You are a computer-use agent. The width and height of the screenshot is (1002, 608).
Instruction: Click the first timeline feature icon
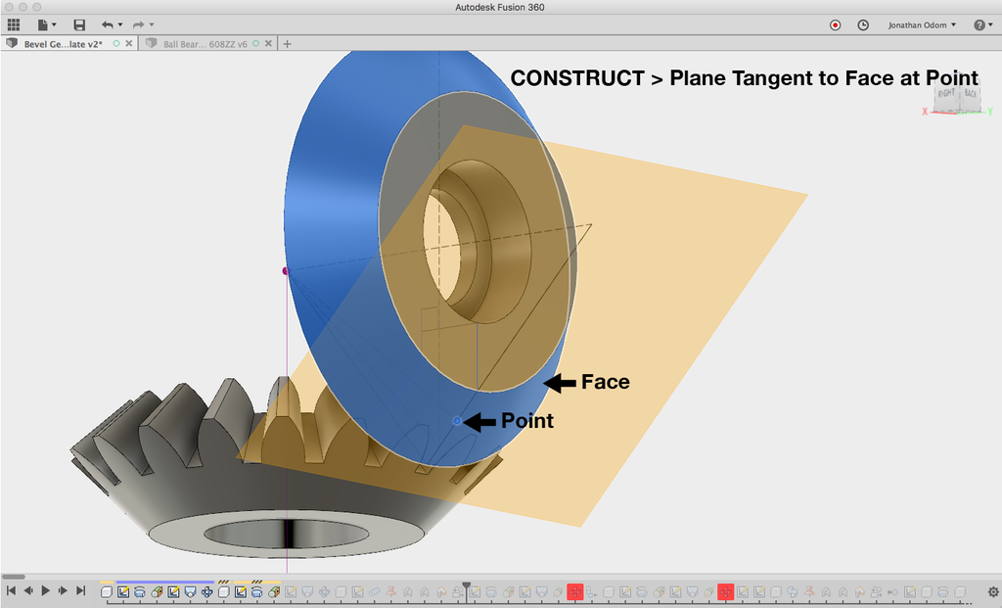(x=107, y=592)
